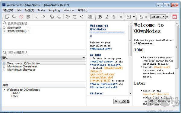Open the todo list icon
181x113 pixels.
(90, 17)
